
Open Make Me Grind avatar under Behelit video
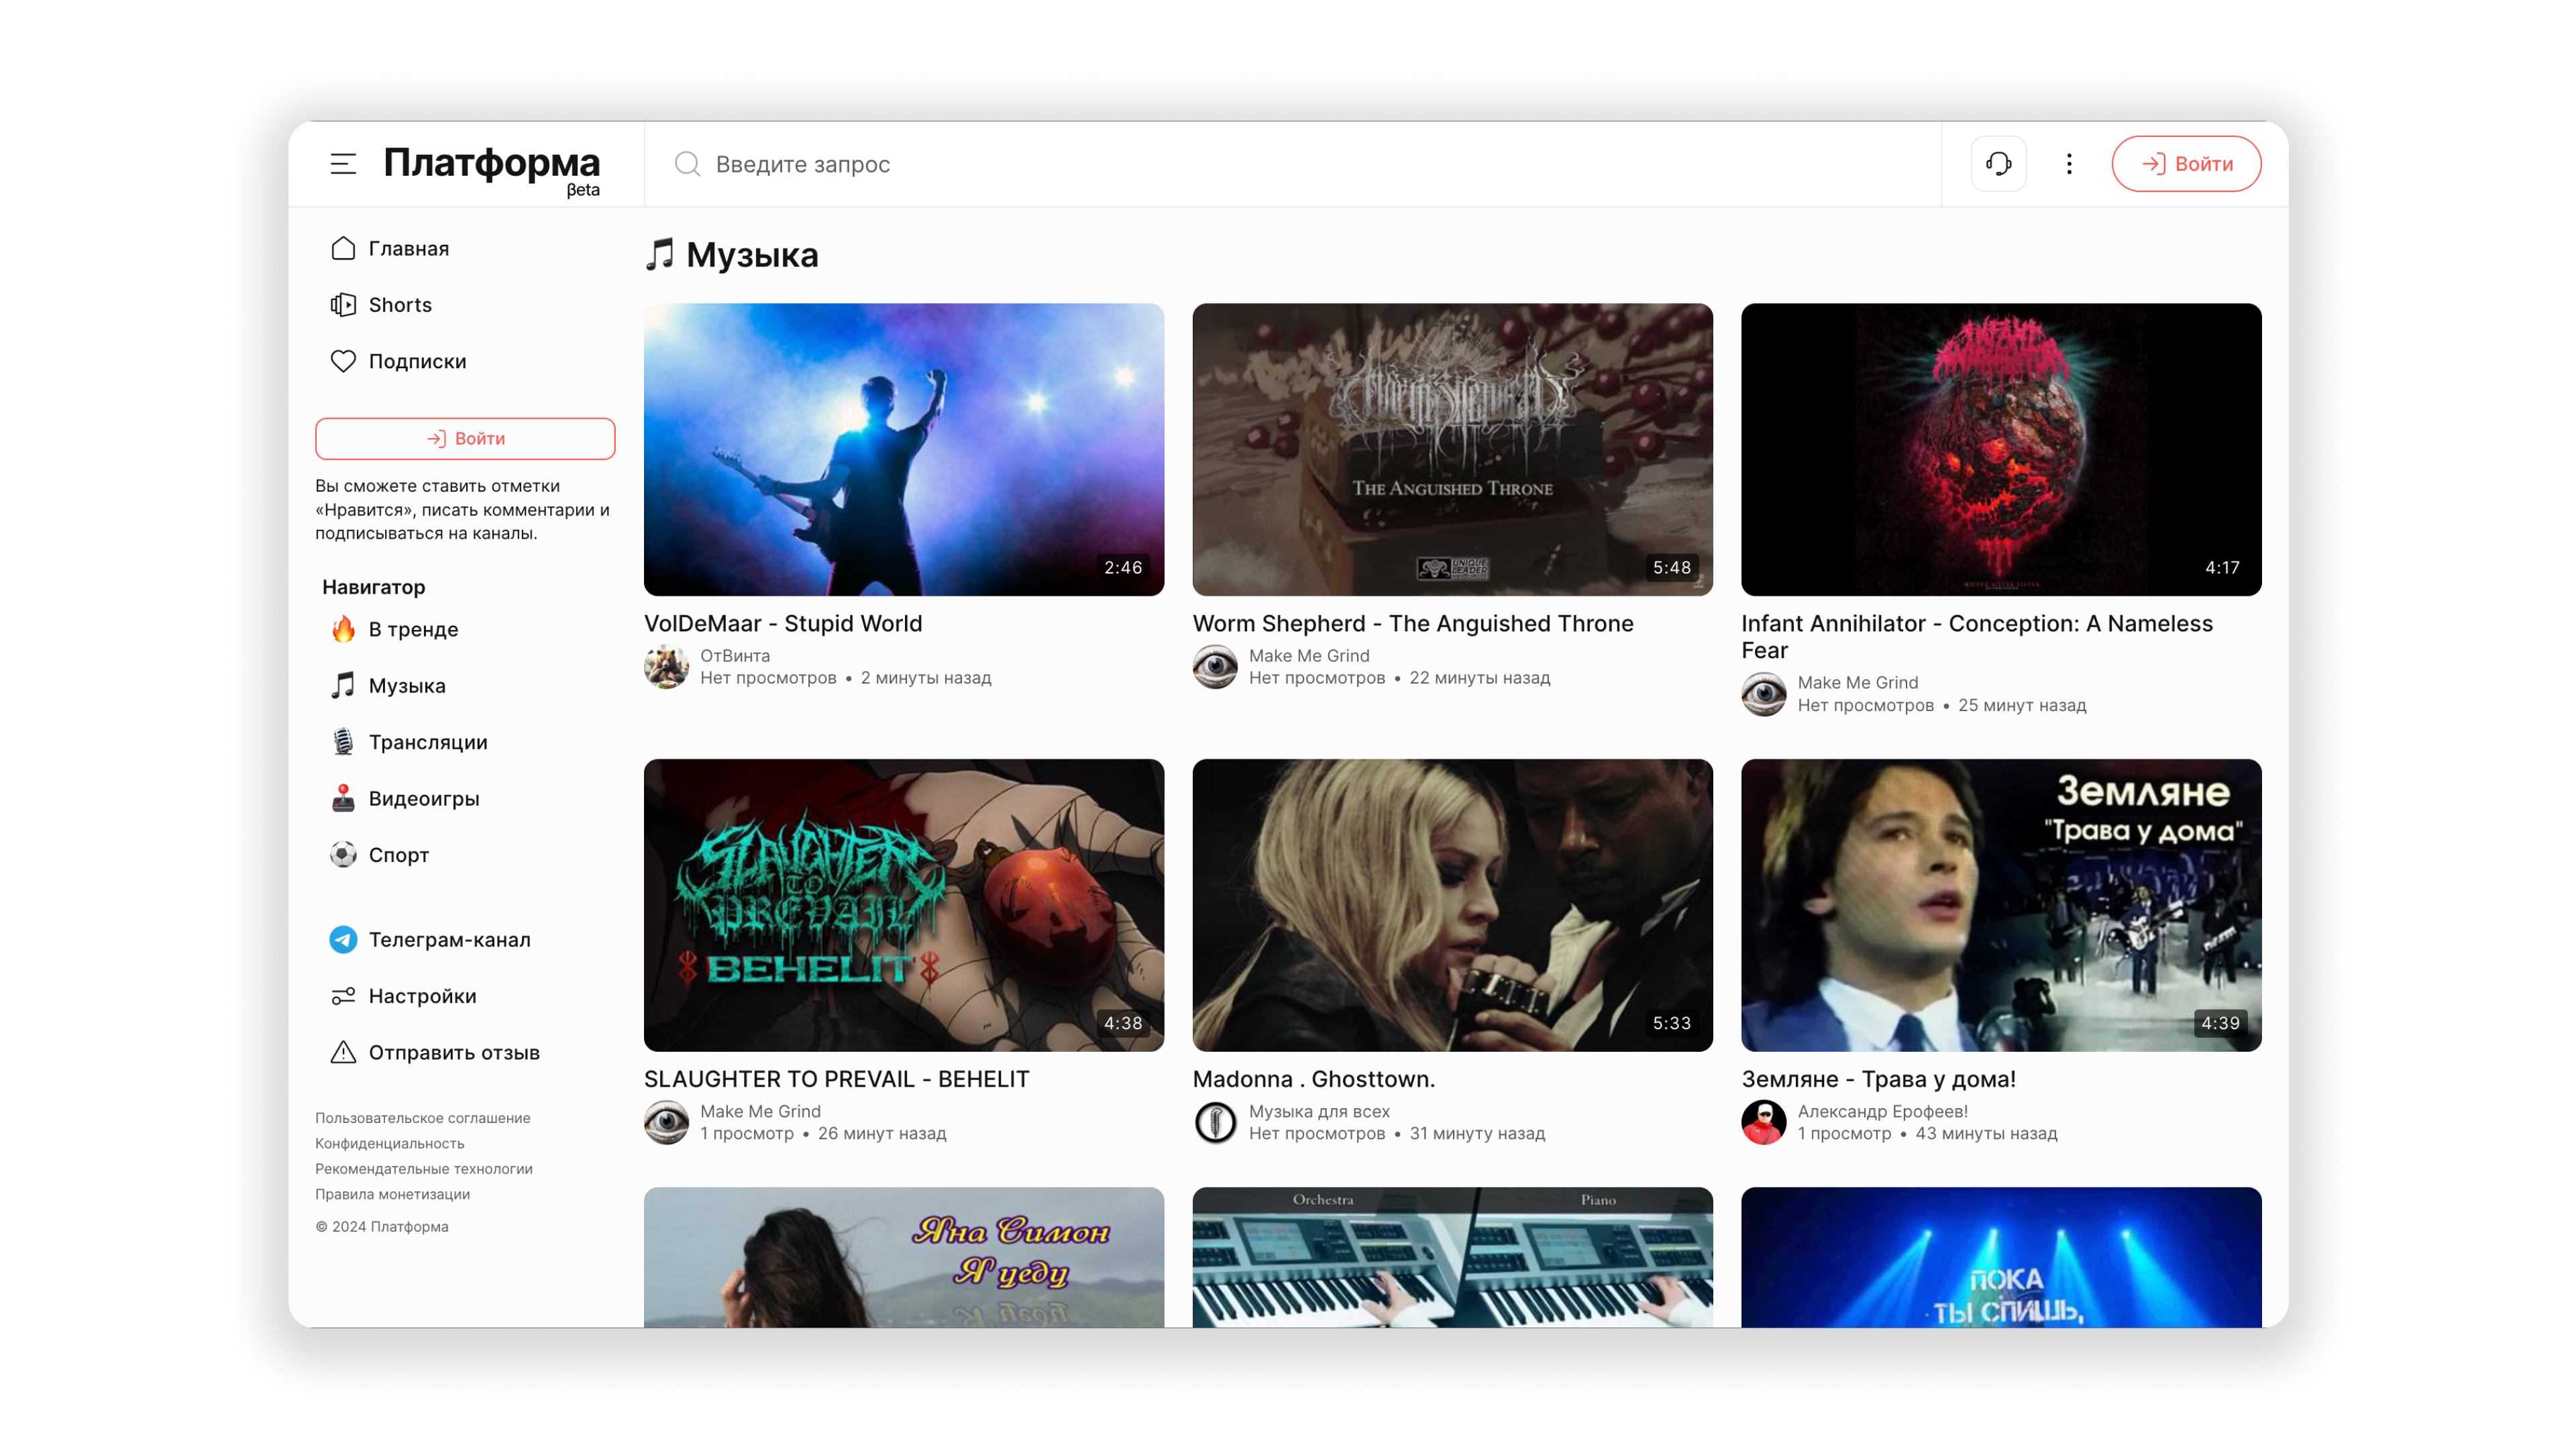click(x=666, y=1122)
